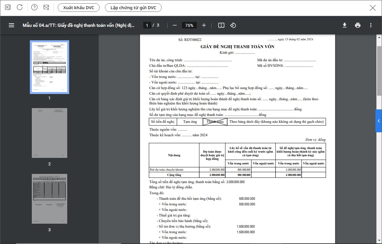Click the Lập chứng từ gửi DVC button

[133, 8]
